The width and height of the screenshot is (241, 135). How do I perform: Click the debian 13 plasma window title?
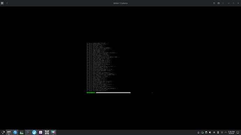[120, 3]
